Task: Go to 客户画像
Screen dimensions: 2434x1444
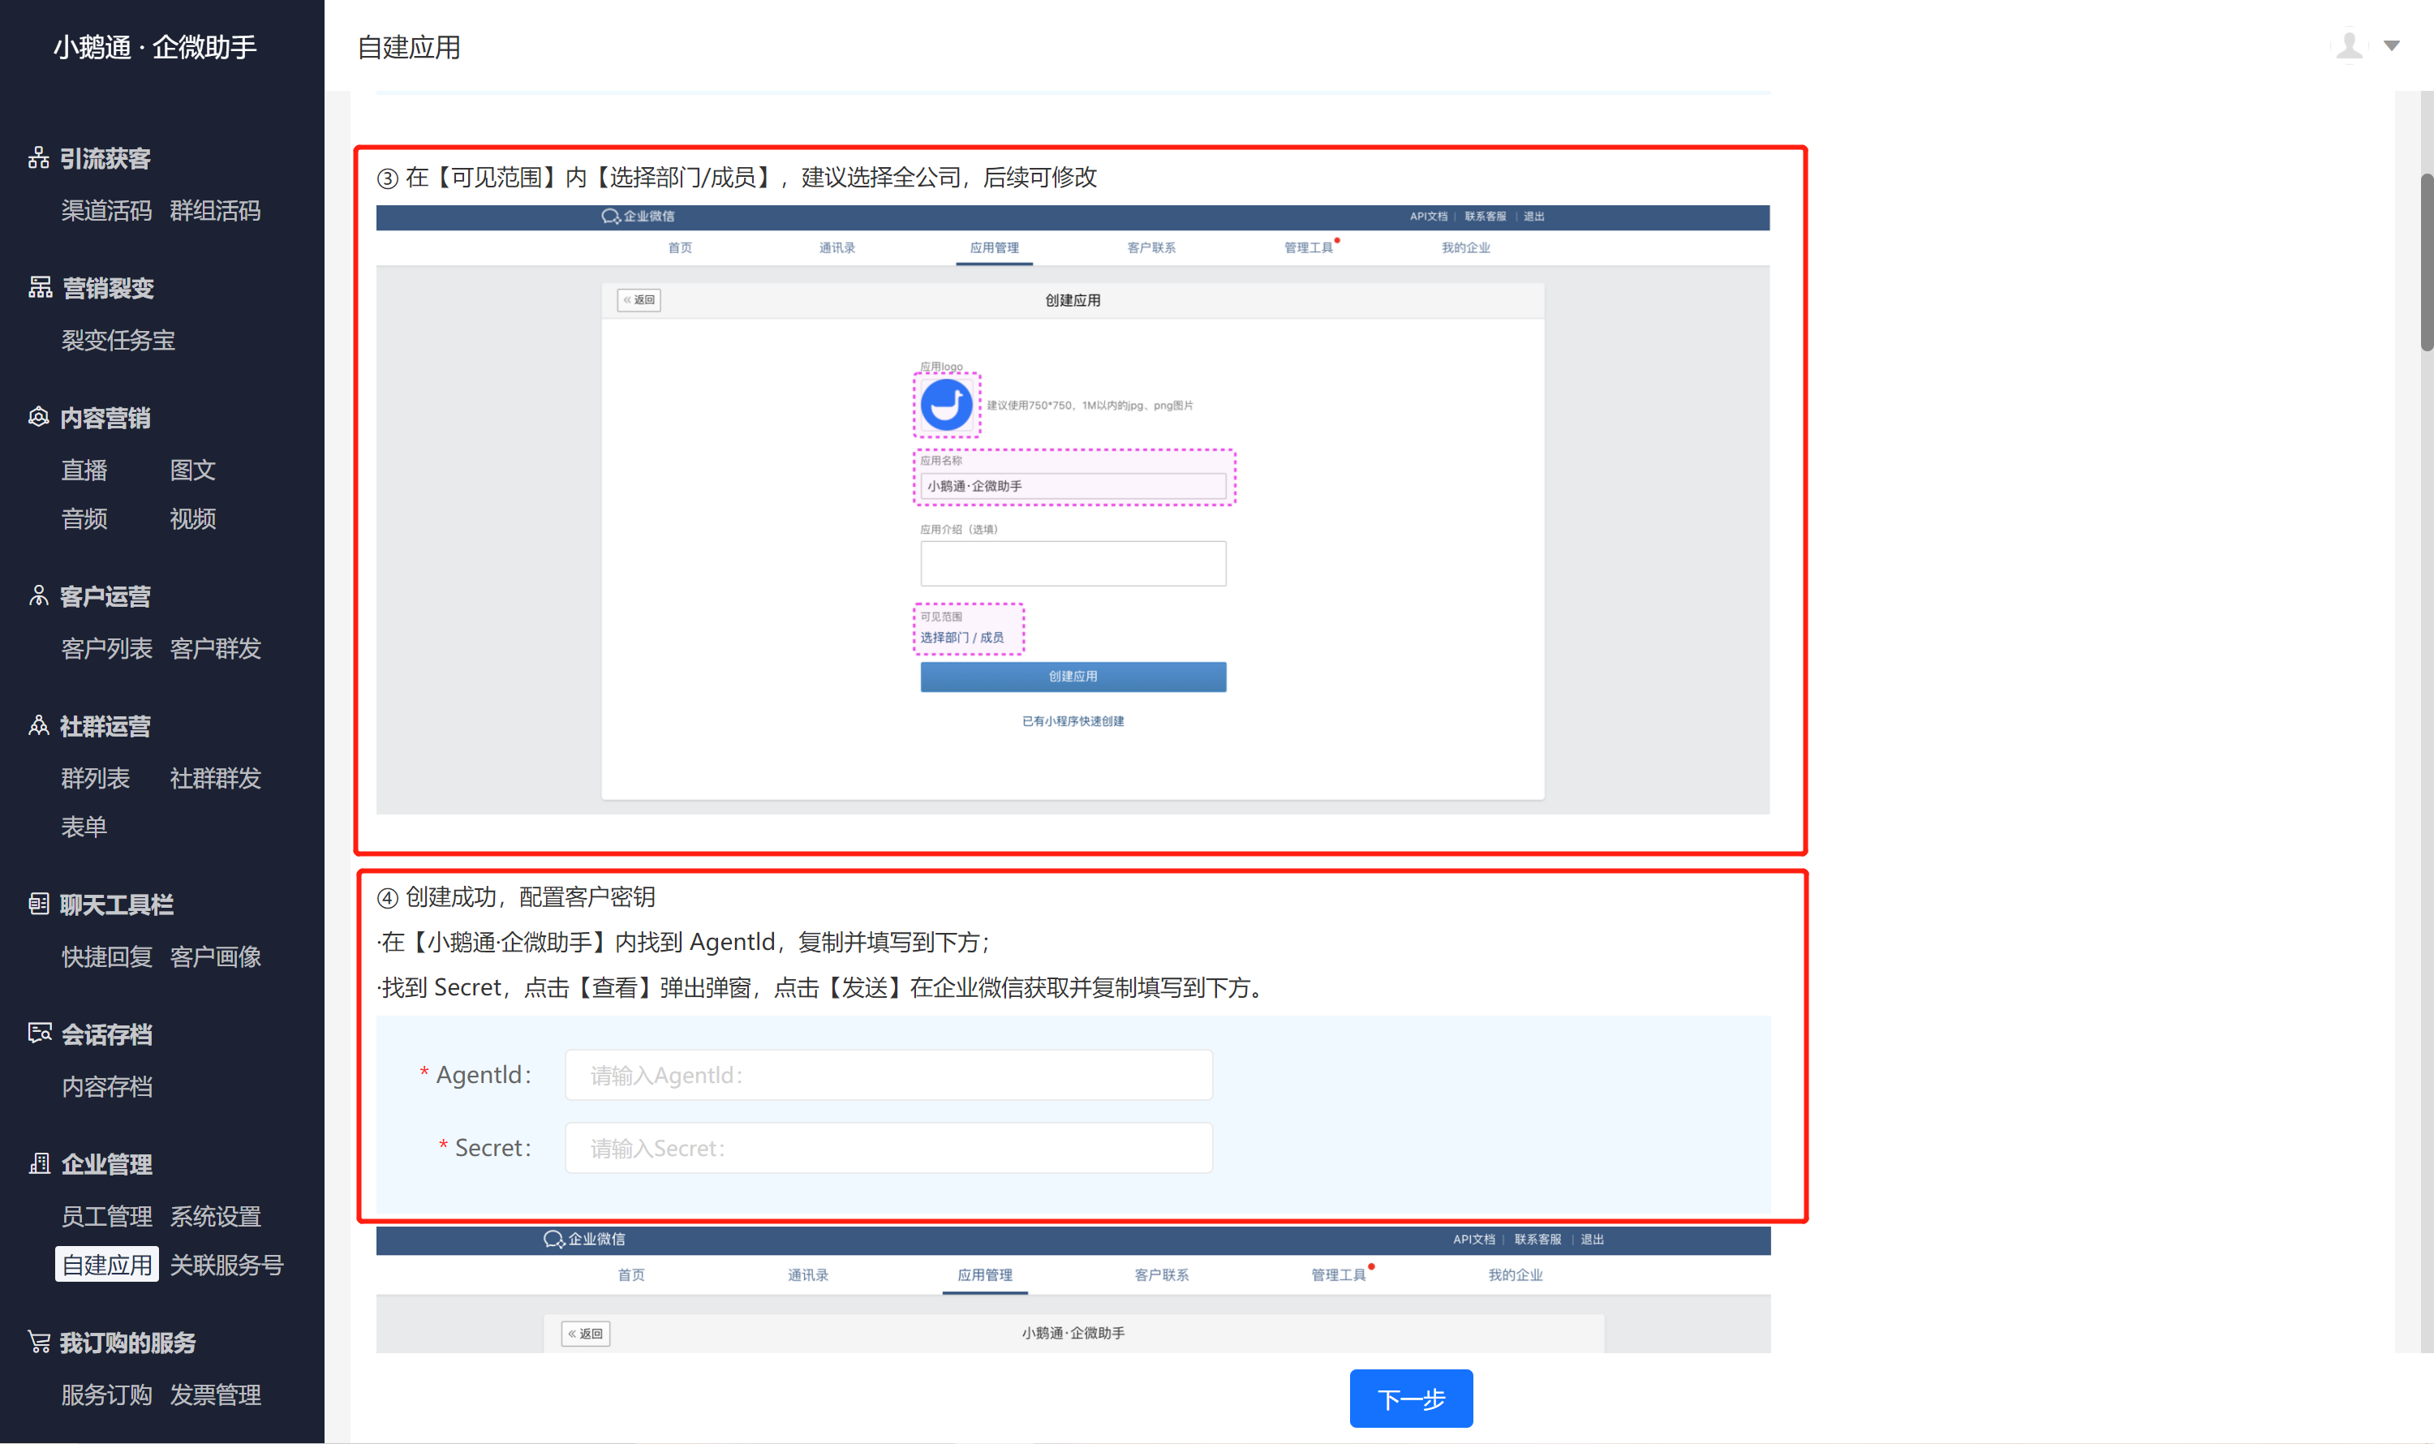Action: [215, 956]
